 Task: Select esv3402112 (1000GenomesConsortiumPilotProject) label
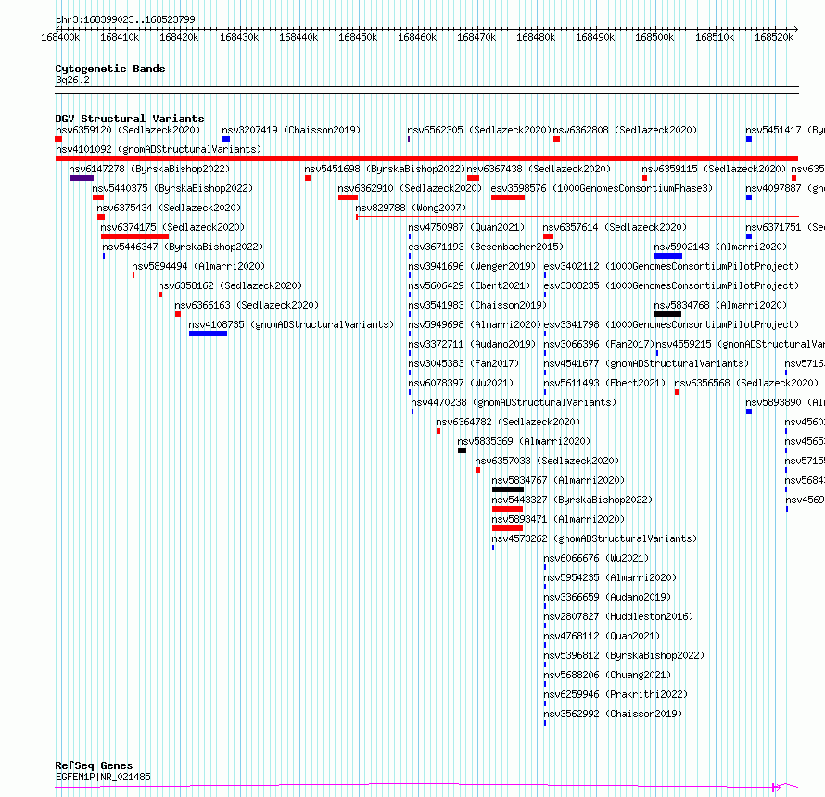(671, 266)
